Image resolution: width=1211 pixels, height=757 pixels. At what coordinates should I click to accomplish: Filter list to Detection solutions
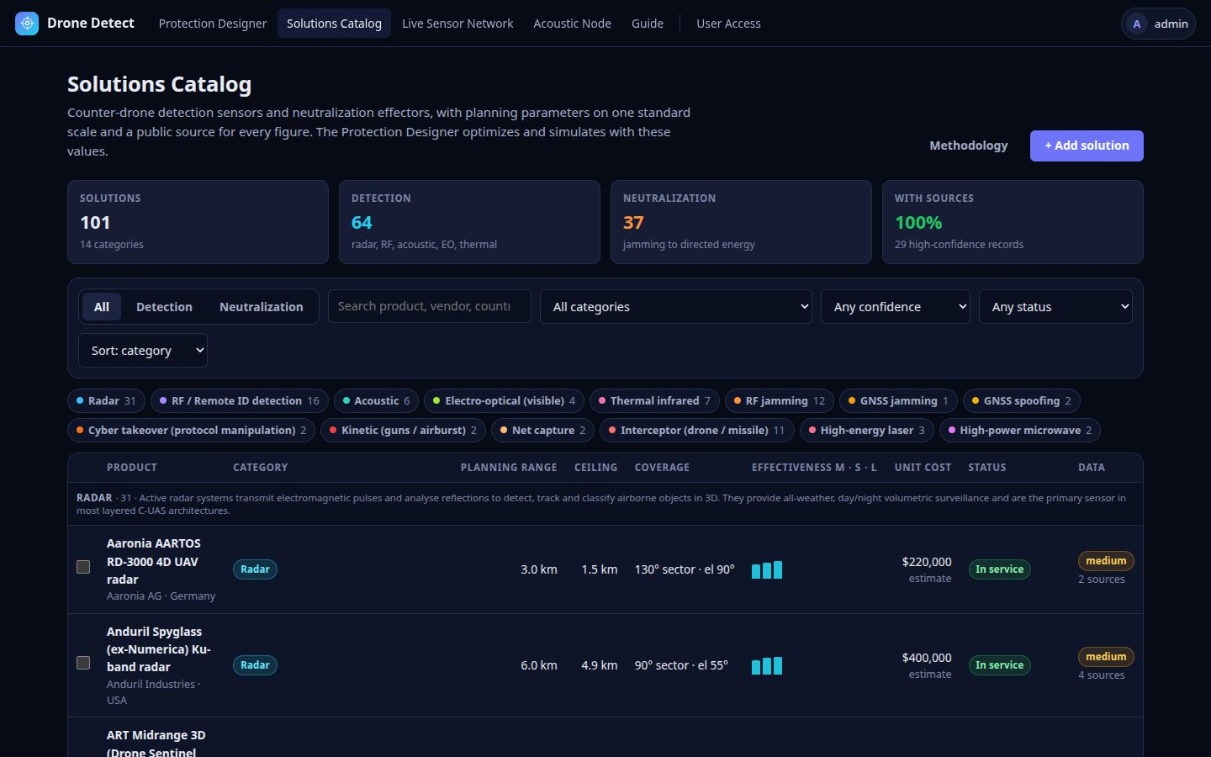164,307
